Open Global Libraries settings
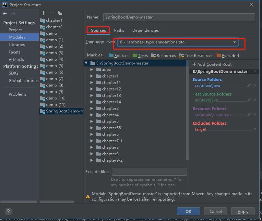Screen dimensions: 262x221 pyautogui.click(x=24, y=81)
